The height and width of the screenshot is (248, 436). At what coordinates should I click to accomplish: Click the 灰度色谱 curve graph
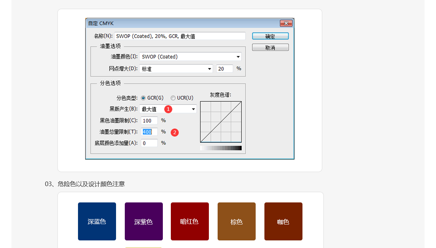tap(221, 122)
